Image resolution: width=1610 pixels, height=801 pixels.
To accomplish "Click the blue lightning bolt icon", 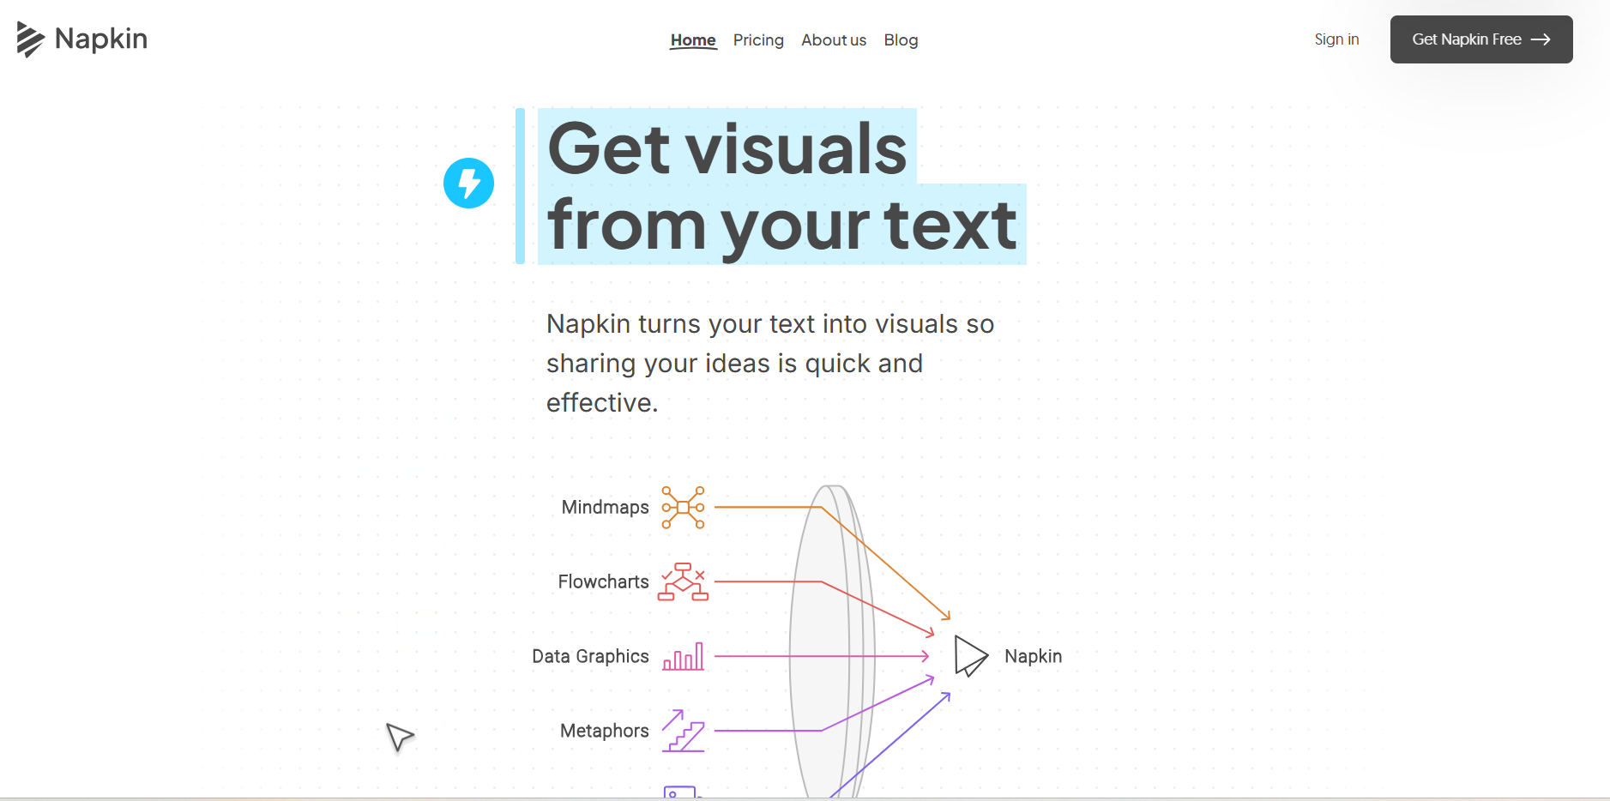I will click(468, 183).
